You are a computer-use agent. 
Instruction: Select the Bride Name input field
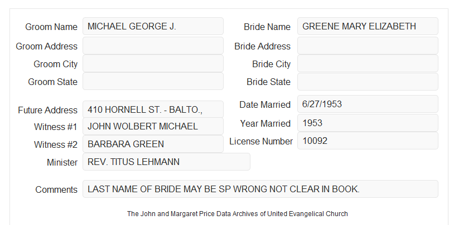[x=368, y=26]
